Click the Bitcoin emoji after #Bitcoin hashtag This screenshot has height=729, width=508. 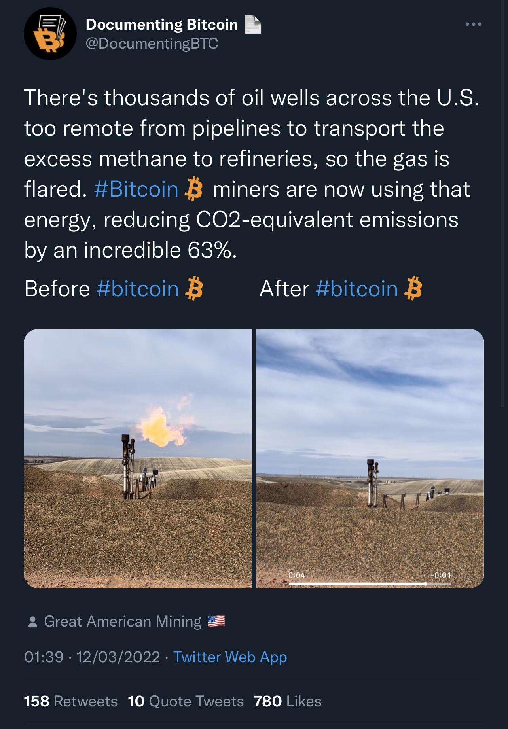click(x=194, y=189)
